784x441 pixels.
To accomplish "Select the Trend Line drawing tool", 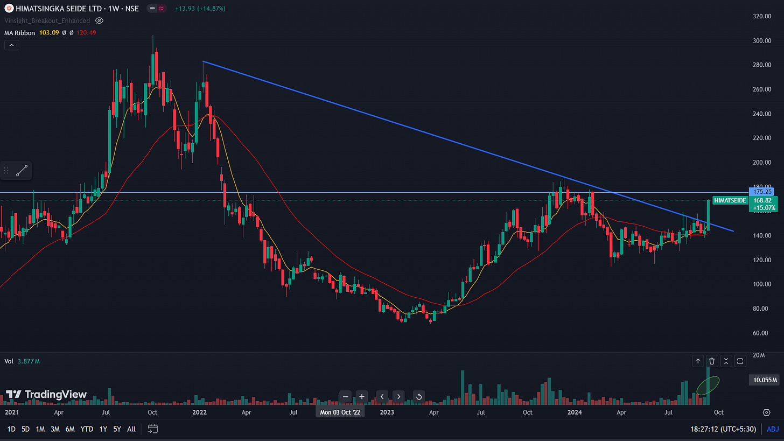I will point(22,171).
